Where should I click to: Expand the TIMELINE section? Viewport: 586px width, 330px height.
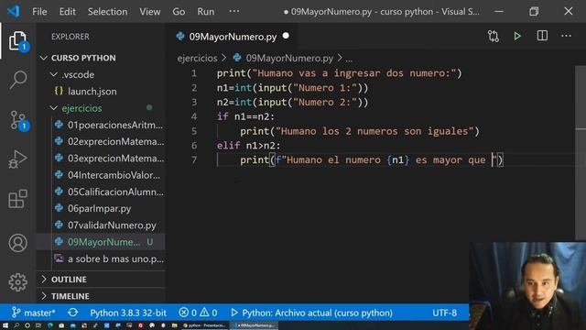pyautogui.click(x=71, y=296)
